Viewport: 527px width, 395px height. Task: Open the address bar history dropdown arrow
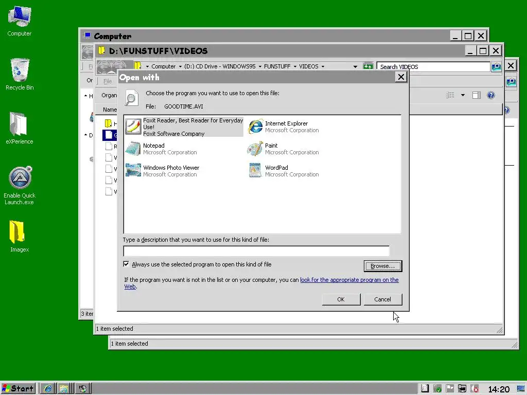355,66
